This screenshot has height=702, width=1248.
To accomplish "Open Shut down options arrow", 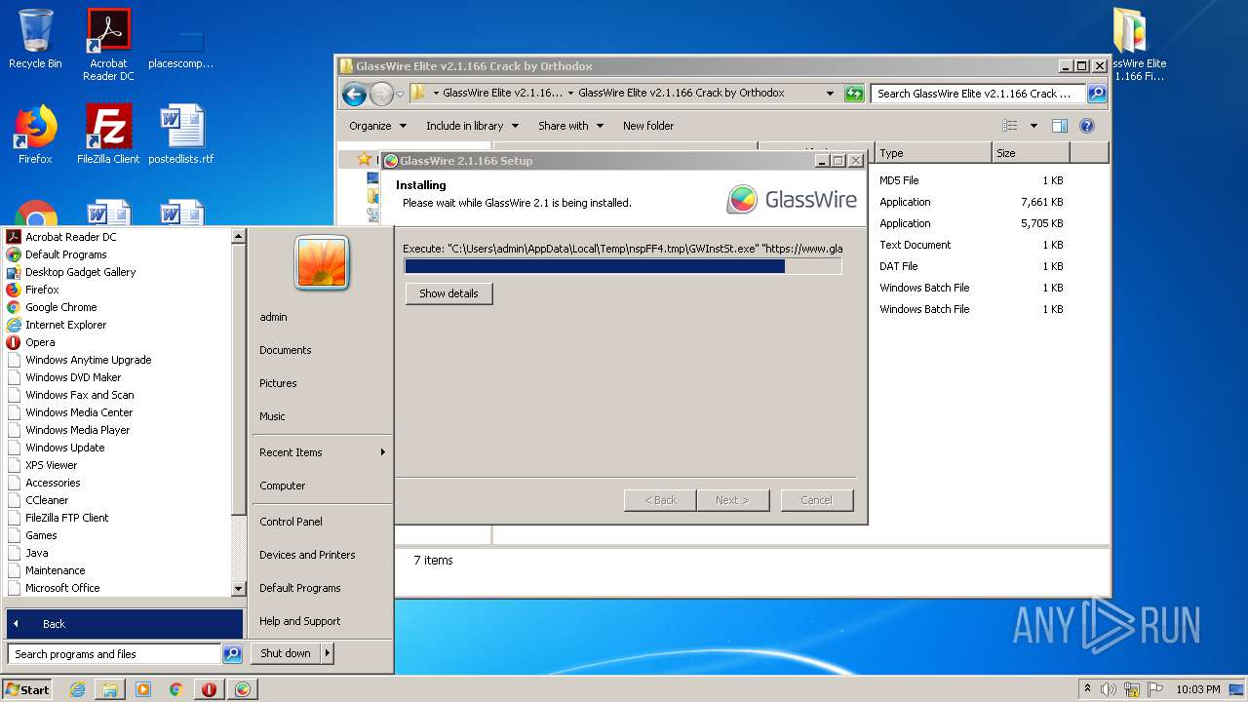I will click(327, 653).
